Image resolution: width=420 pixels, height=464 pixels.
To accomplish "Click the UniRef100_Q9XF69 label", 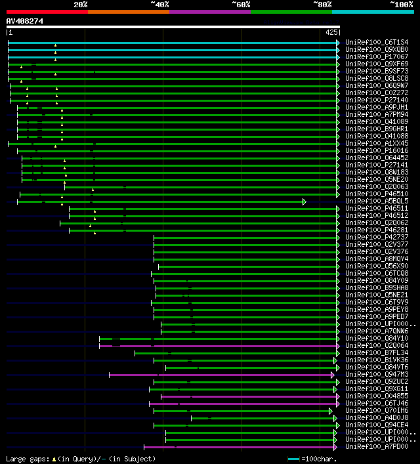I will (x=377, y=64).
